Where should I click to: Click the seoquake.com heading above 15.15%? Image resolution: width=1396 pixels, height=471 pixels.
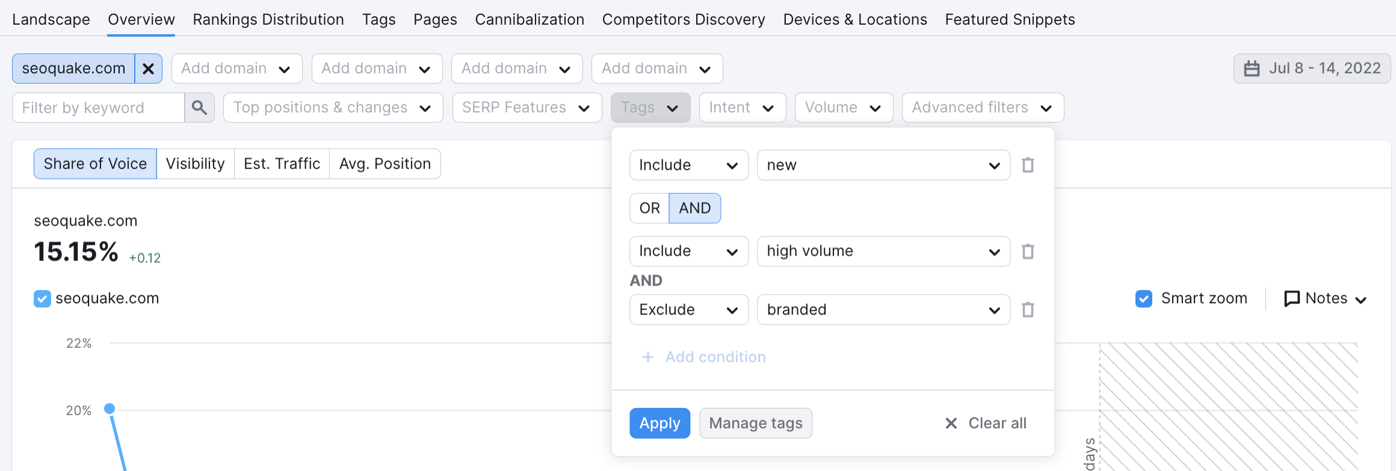click(85, 221)
